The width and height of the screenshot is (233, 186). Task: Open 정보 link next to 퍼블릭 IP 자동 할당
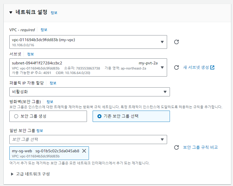53,83
